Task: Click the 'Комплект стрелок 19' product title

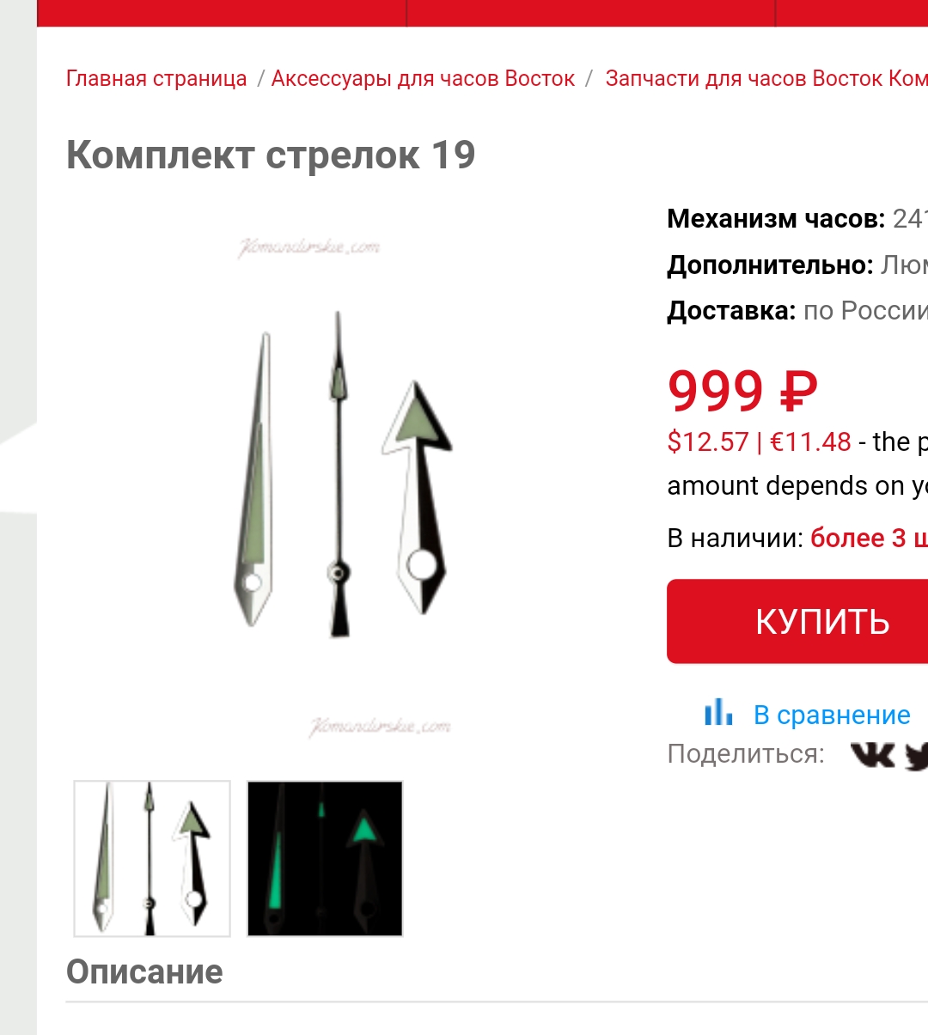Action: click(271, 155)
